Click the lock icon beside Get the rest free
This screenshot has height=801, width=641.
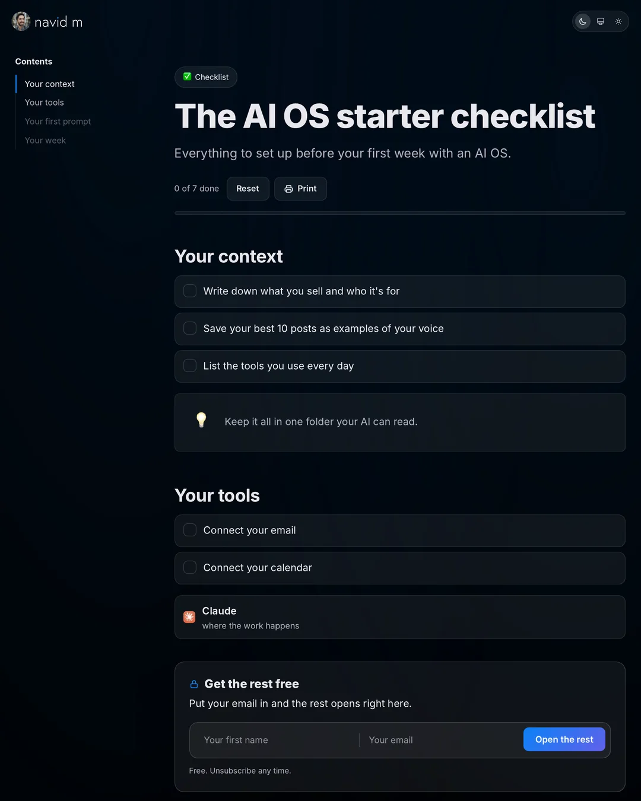pos(194,684)
